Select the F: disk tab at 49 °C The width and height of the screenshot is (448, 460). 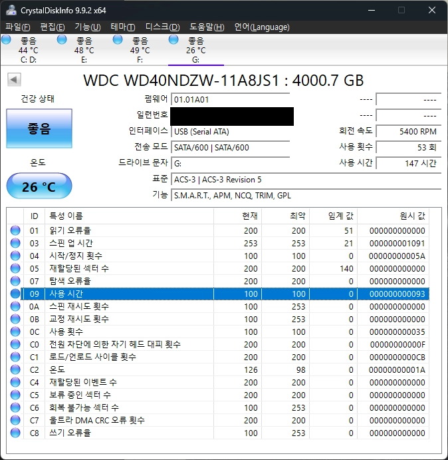[140, 50]
